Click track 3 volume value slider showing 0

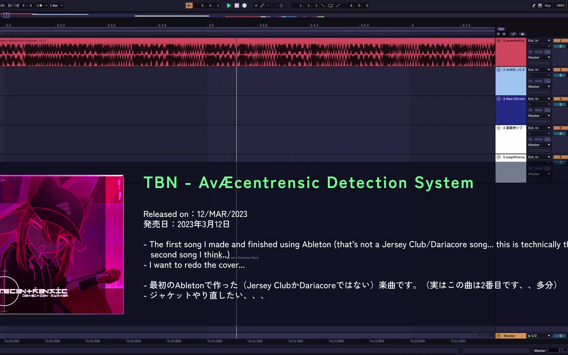(560, 105)
